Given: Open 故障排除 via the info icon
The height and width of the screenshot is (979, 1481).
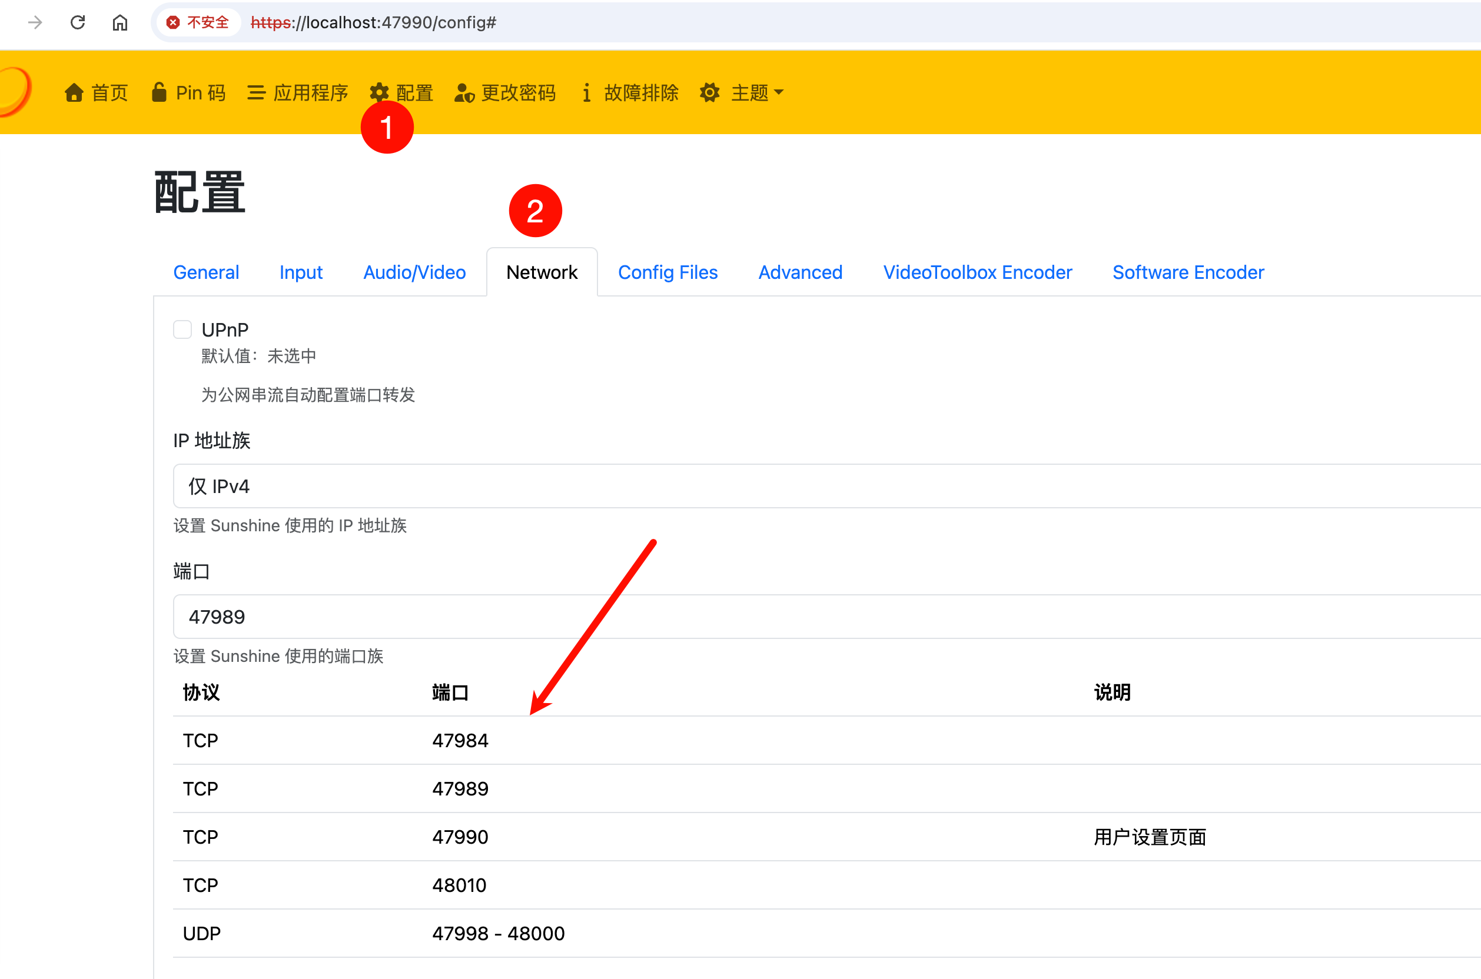Looking at the screenshot, I should click(586, 92).
